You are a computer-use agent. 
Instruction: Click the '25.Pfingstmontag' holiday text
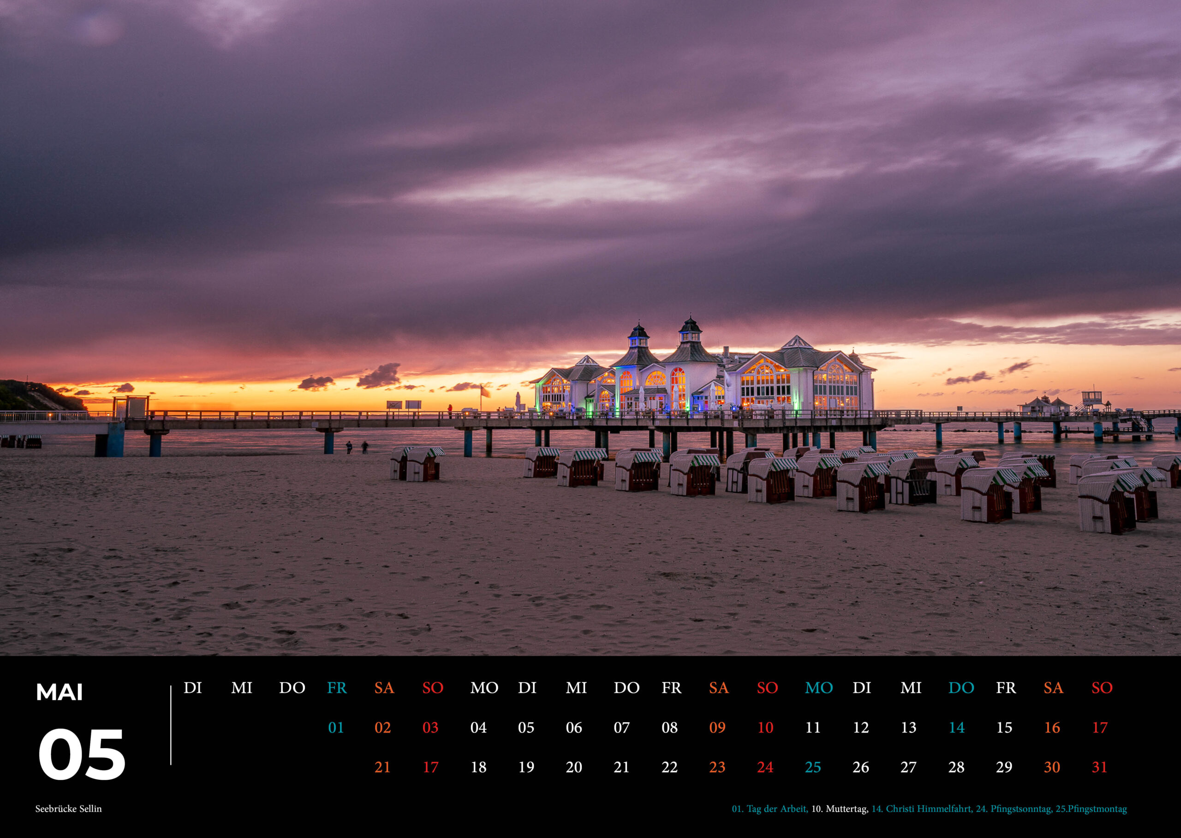click(x=1091, y=808)
